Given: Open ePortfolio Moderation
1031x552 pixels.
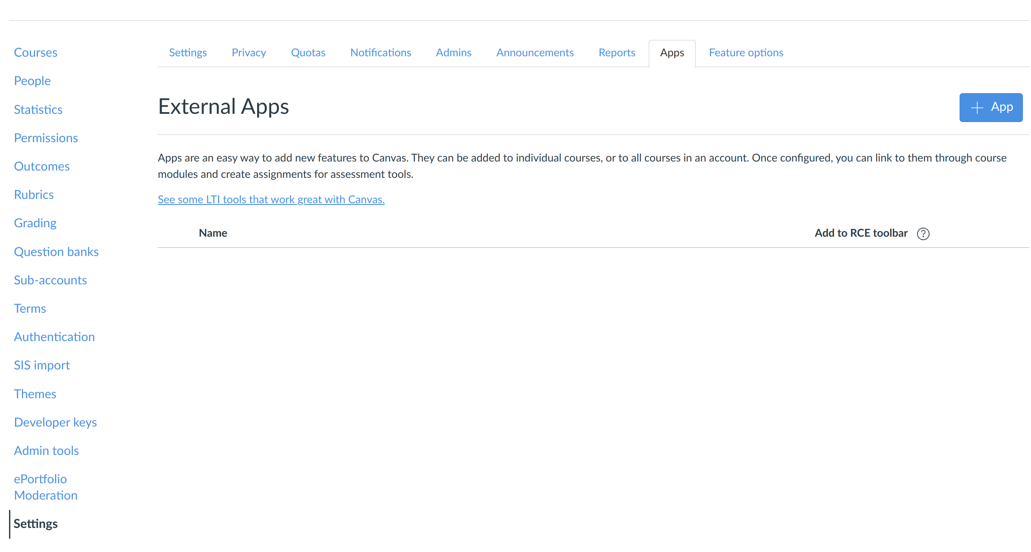Looking at the screenshot, I should coord(45,487).
